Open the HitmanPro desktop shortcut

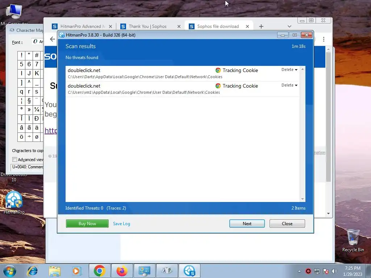point(14,203)
